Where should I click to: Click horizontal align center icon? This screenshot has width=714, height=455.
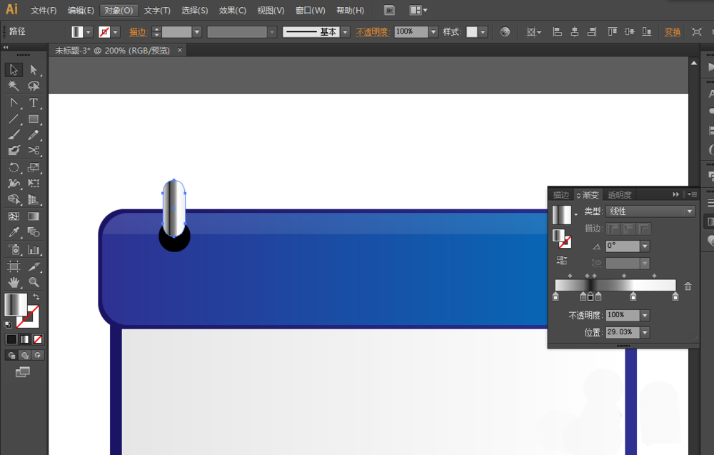point(575,32)
